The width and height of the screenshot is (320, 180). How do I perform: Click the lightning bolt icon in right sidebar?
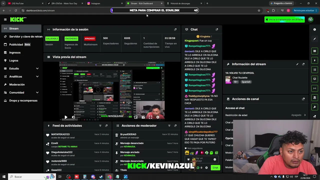314,60
